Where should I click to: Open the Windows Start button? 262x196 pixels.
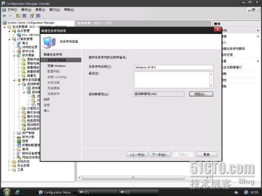[7, 192]
